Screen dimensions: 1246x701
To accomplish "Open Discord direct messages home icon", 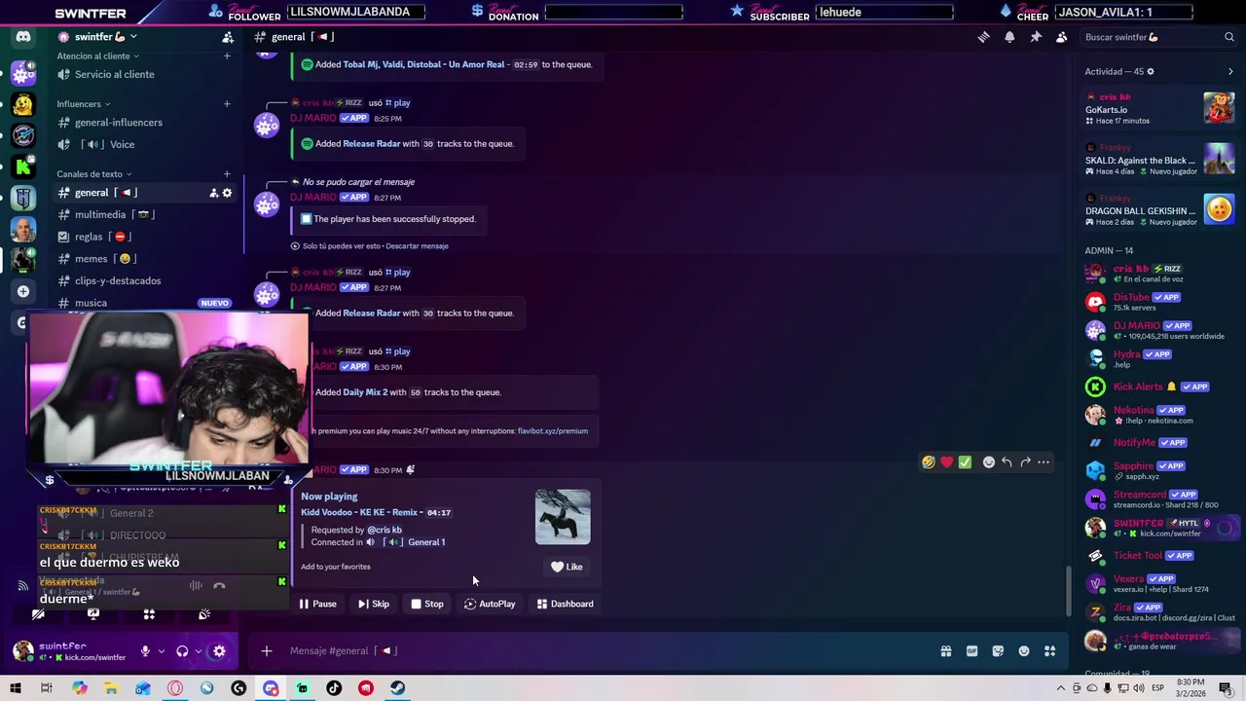I will pos(23,37).
